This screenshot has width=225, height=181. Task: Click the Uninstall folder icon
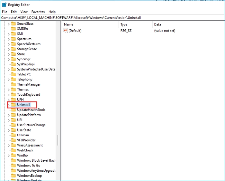pyautogui.click(x=14, y=105)
